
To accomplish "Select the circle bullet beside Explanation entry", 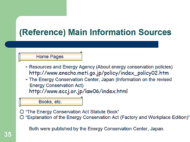I will coord(22,117).
